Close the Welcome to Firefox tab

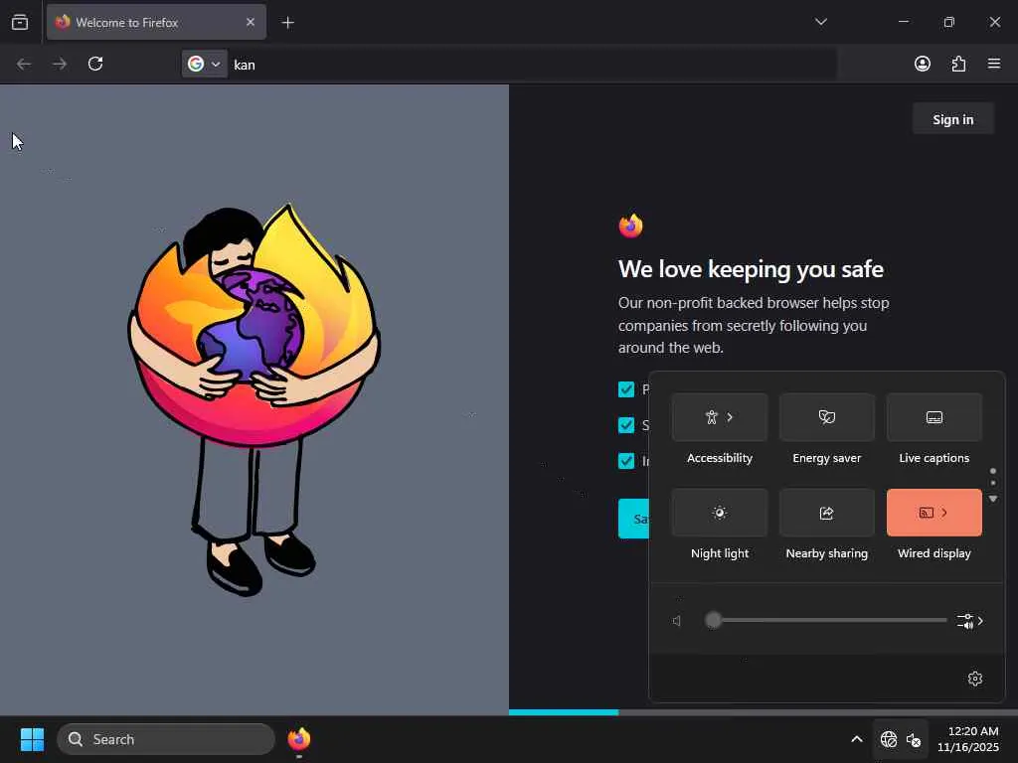point(251,22)
